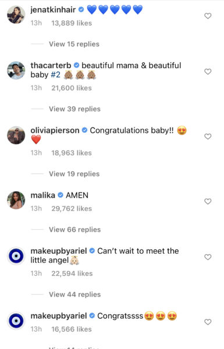Viewport: 224px width, 349px height.
Task: Open the malika username link
Action: (x=42, y=195)
